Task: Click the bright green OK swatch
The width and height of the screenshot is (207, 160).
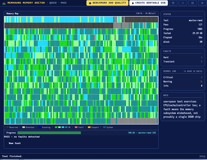Action: coord(56,127)
